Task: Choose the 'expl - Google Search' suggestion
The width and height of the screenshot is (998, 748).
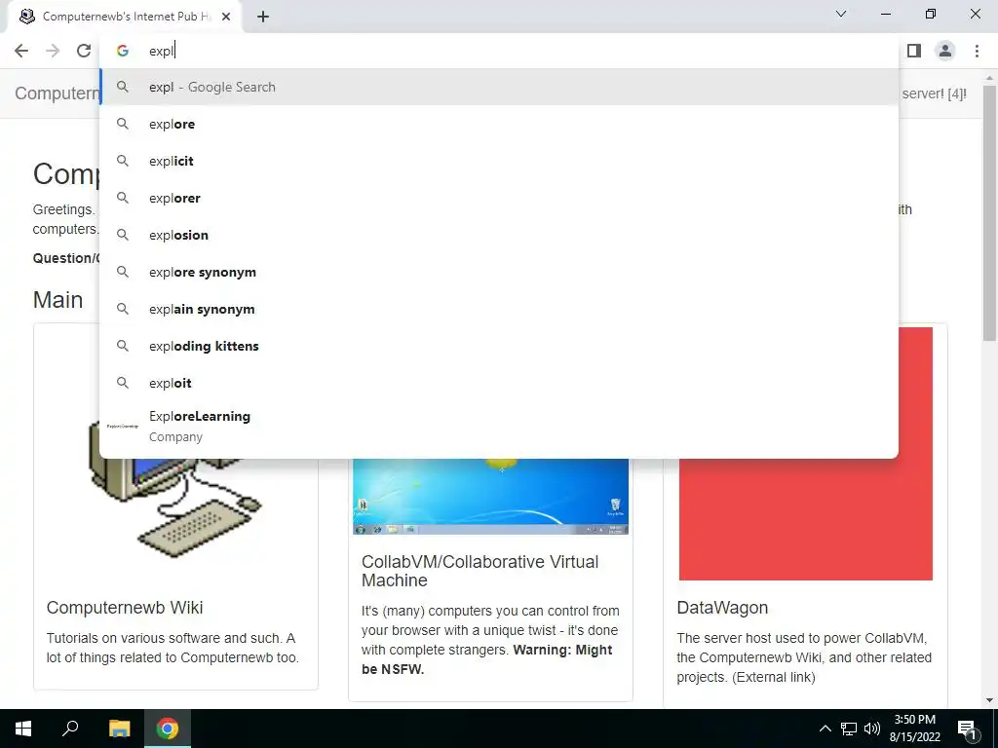Action: tap(500, 87)
